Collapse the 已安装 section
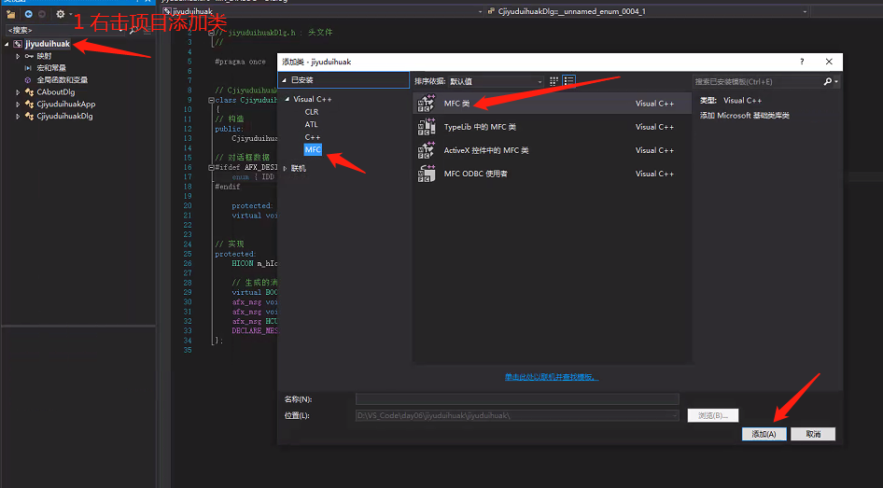The width and height of the screenshot is (883, 488). [285, 80]
